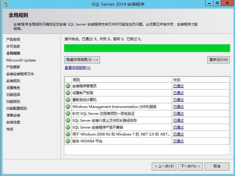Image resolution: width=235 pixels, height=176 pixels.
Task: Click rule text 重新启动计算机
Action: 84,100
